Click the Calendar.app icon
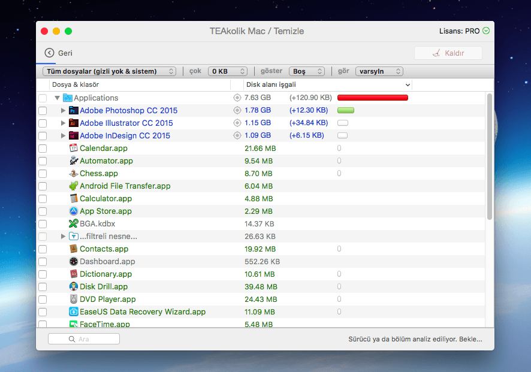 point(74,148)
